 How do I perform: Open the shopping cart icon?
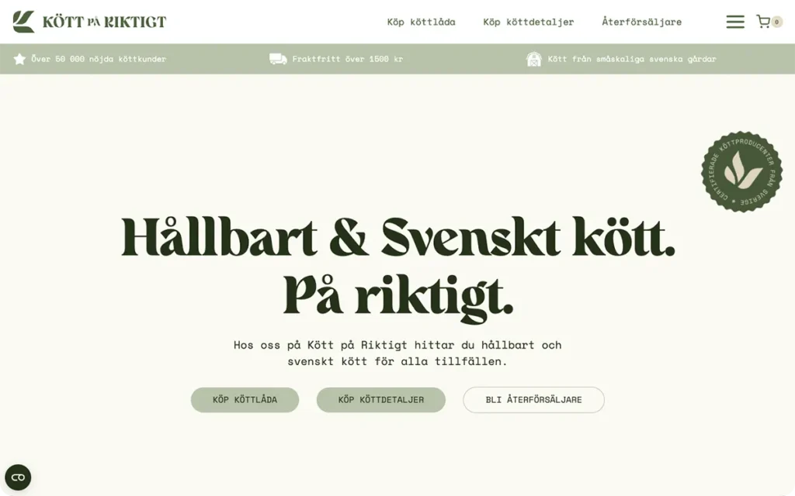pos(763,21)
